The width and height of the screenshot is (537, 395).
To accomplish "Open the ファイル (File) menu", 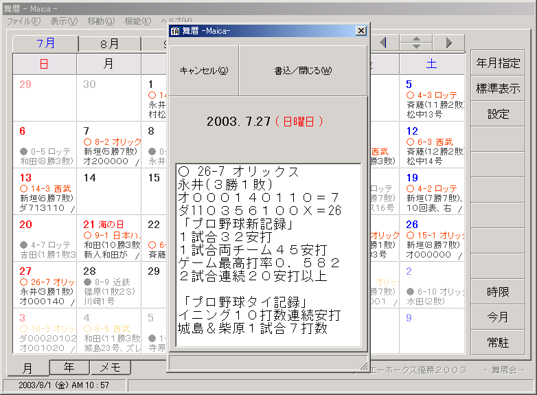I will (23, 21).
